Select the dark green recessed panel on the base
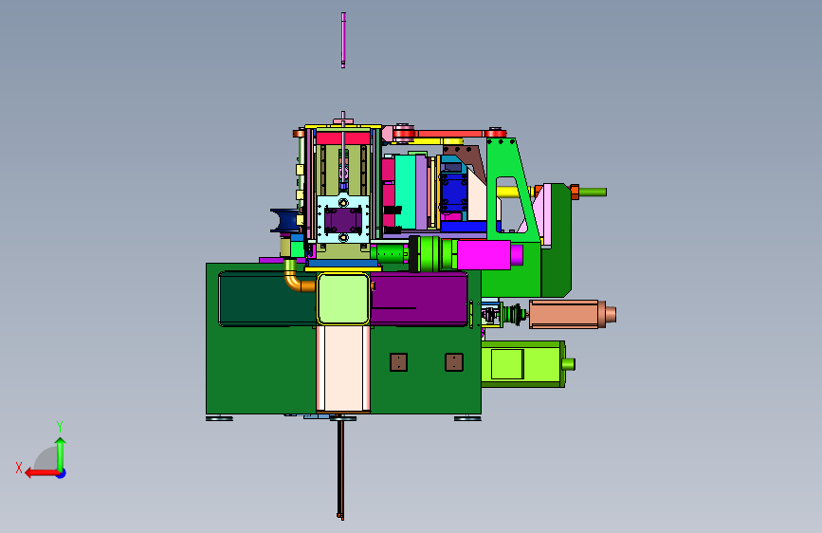This screenshot has width=822, height=533. coord(267,299)
